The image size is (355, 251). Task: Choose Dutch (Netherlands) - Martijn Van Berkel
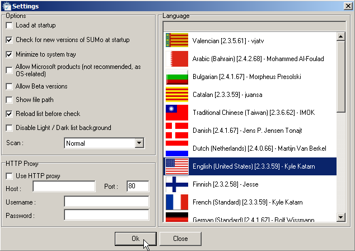click(250, 148)
